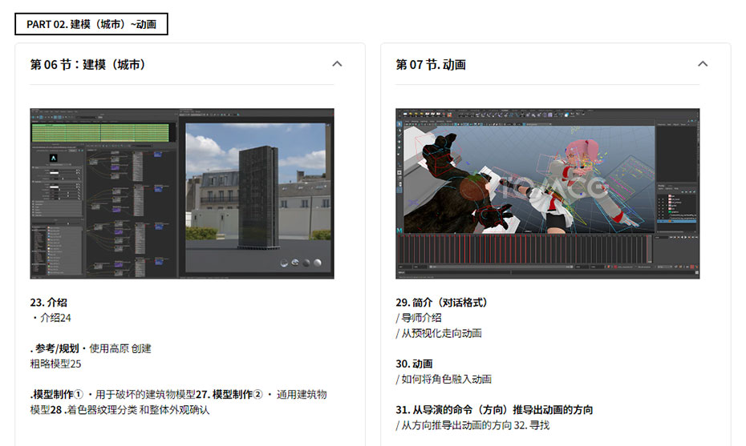Screen dimensions: 746x446
Task: Select the 31. 从导演的命令 lesson title
Action: click(494, 409)
